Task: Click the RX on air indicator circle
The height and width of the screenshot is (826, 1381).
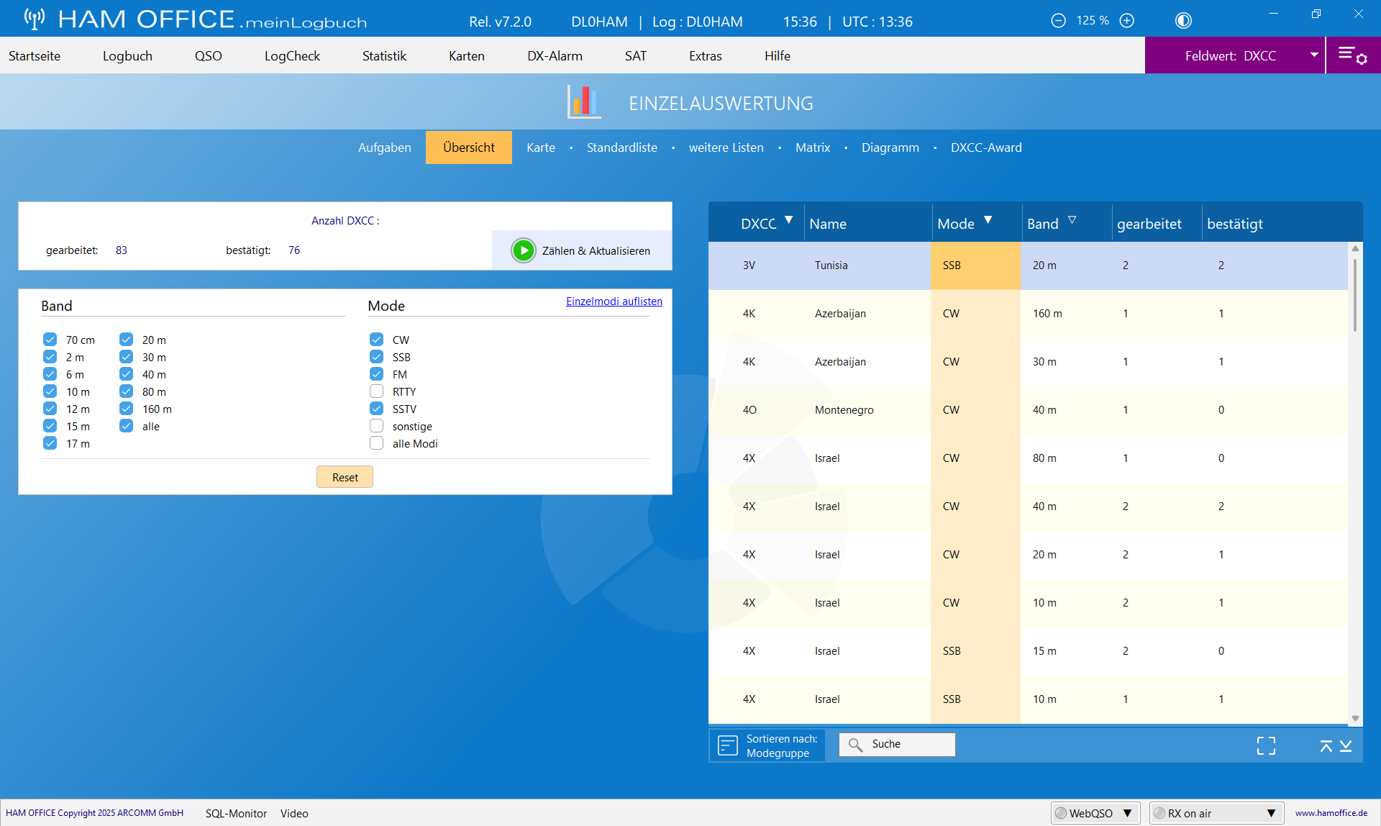Action: pyautogui.click(x=1159, y=813)
